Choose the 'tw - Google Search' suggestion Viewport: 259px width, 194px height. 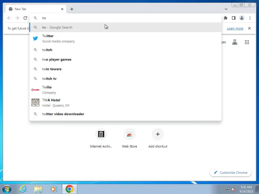click(x=125, y=27)
